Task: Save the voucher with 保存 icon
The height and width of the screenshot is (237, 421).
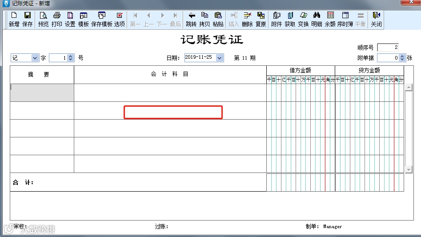Action: pos(27,19)
